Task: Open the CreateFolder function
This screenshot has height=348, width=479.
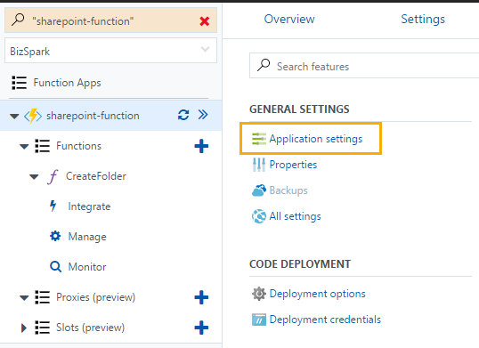Action: coord(96,176)
